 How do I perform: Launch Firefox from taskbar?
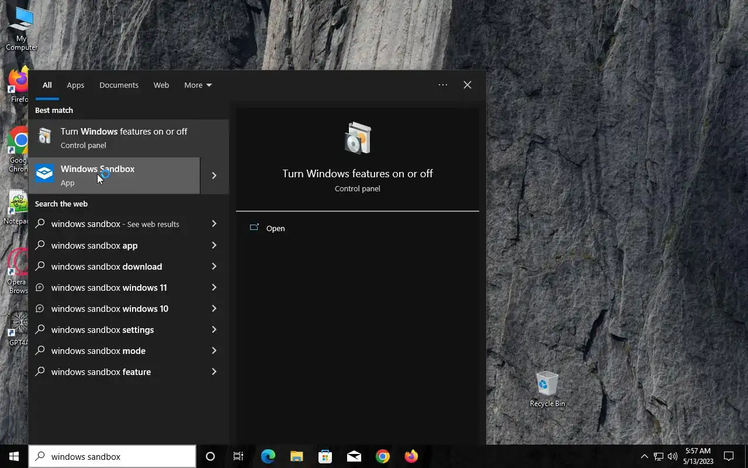pos(411,456)
